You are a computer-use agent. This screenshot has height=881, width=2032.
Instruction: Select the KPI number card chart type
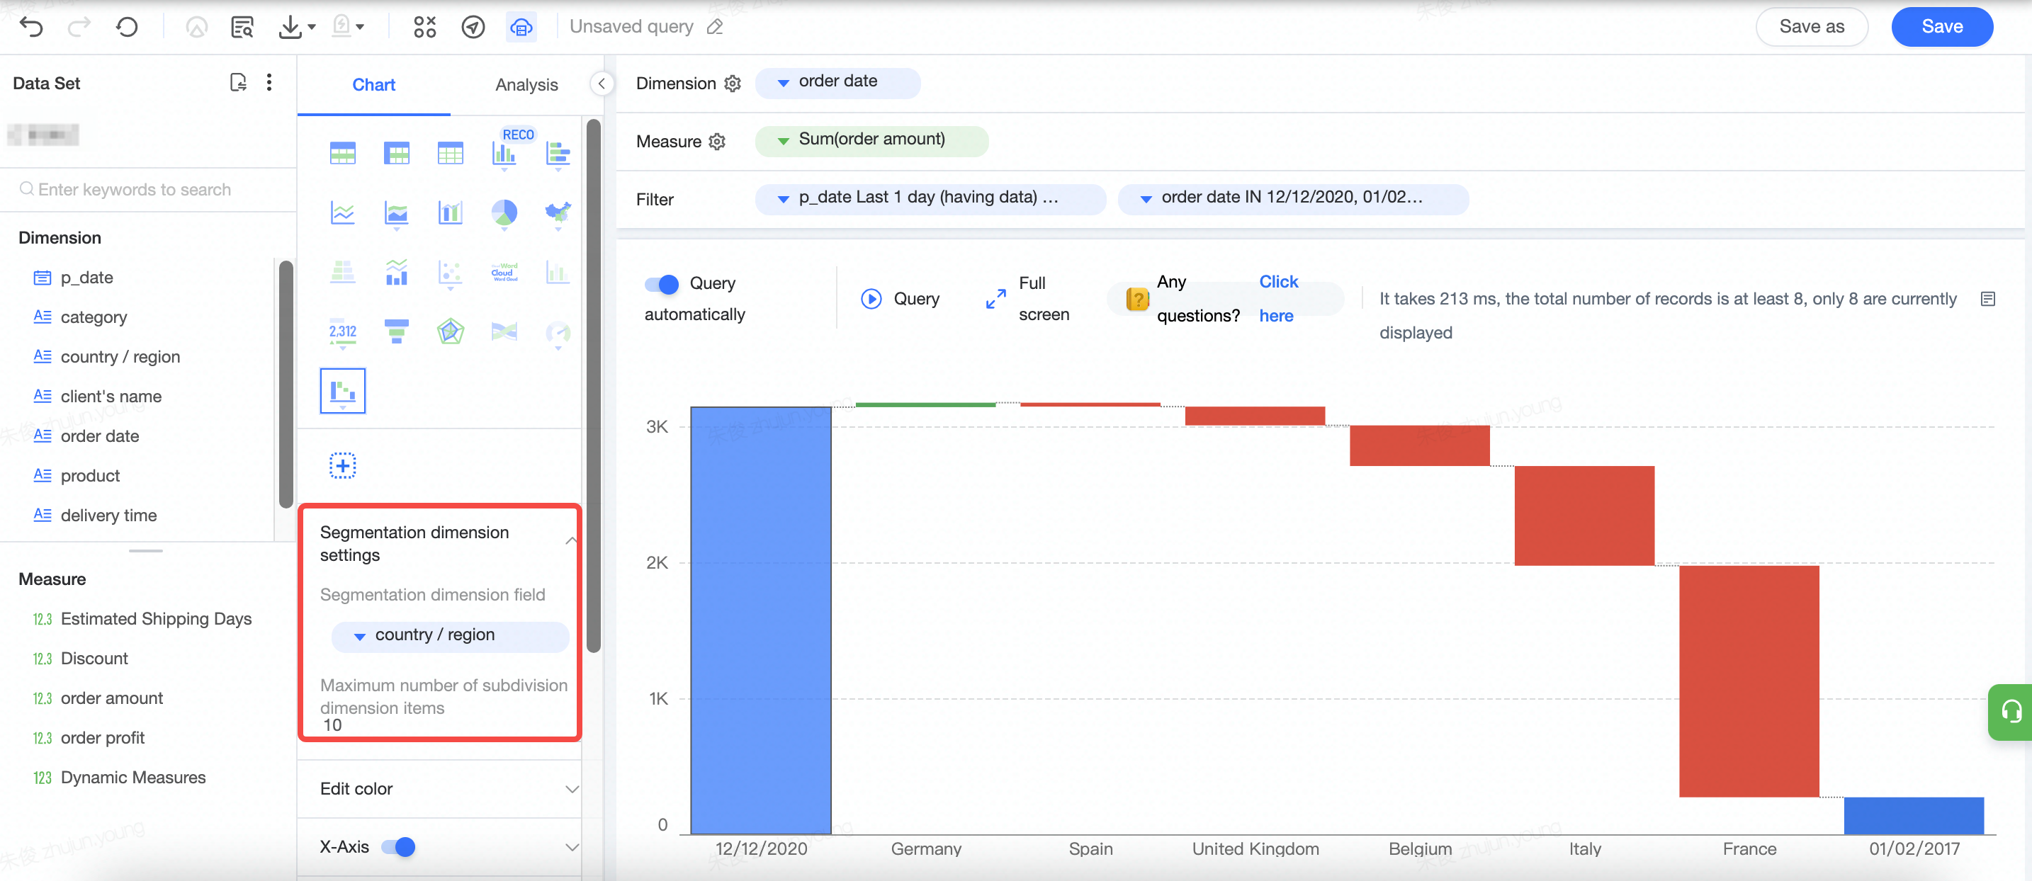[342, 332]
